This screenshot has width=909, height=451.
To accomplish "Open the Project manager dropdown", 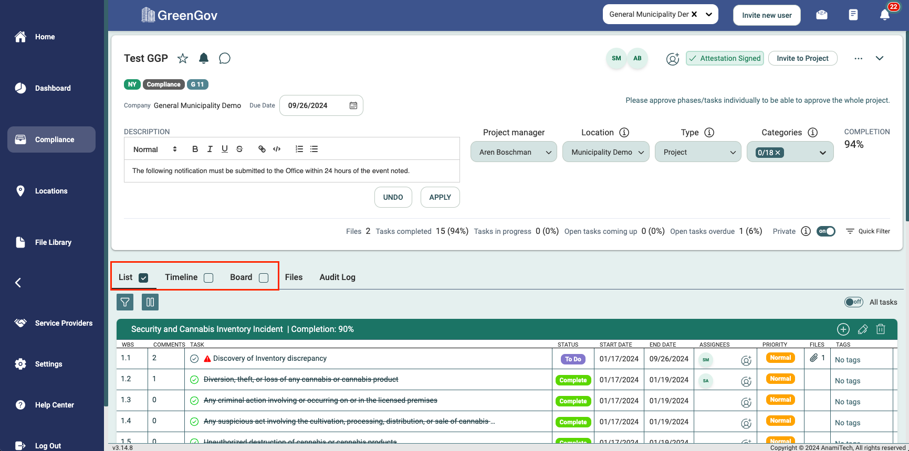I will point(514,152).
